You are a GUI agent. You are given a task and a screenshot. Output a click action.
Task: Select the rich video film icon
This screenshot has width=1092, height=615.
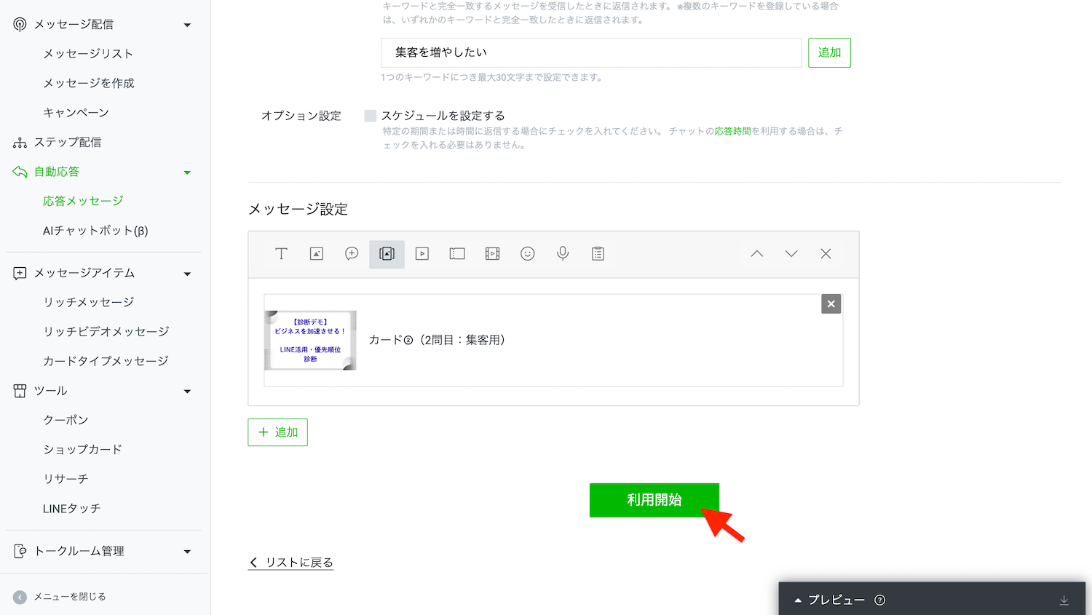[492, 254]
